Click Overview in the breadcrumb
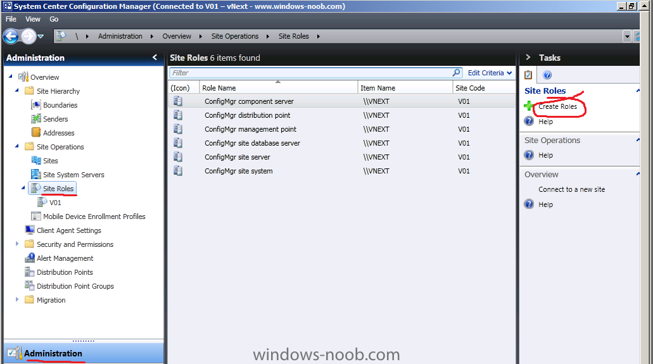 [177, 36]
